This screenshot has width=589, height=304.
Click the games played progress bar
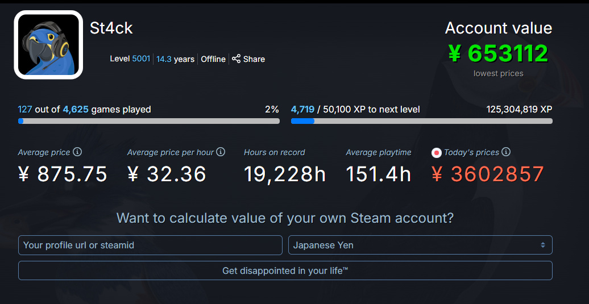click(148, 121)
